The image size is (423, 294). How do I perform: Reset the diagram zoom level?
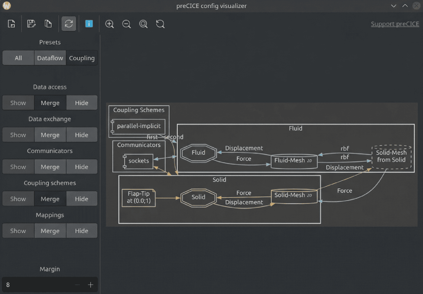pyautogui.click(x=160, y=24)
